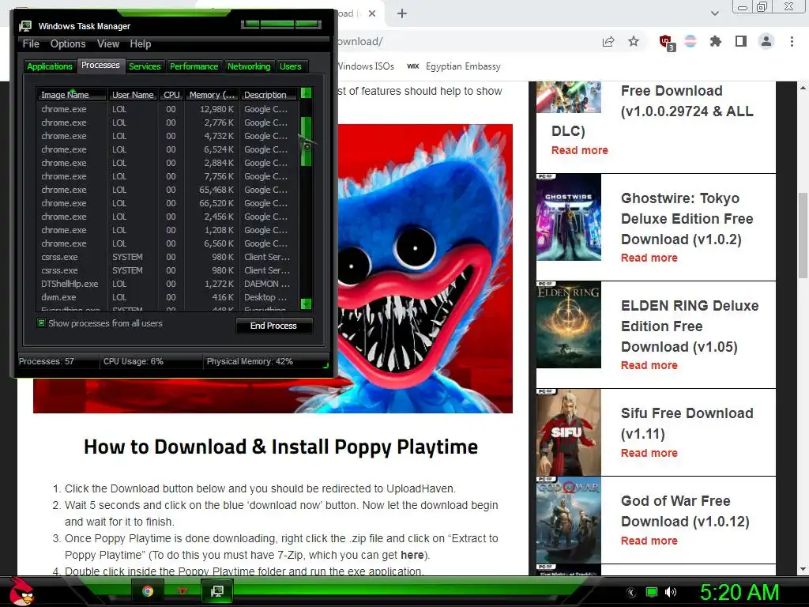Open the volume speaker tray icon
This screenshot has width=809, height=607.
pyautogui.click(x=671, y=593)
